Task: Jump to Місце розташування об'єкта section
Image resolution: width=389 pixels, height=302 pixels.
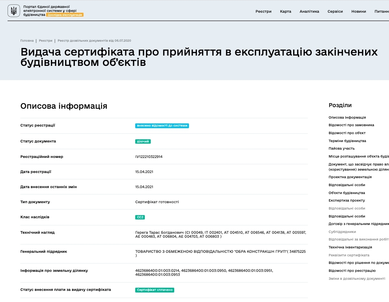Action: point(359,156)
